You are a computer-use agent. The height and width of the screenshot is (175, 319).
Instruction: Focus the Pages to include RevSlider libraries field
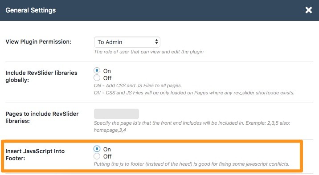116,114
